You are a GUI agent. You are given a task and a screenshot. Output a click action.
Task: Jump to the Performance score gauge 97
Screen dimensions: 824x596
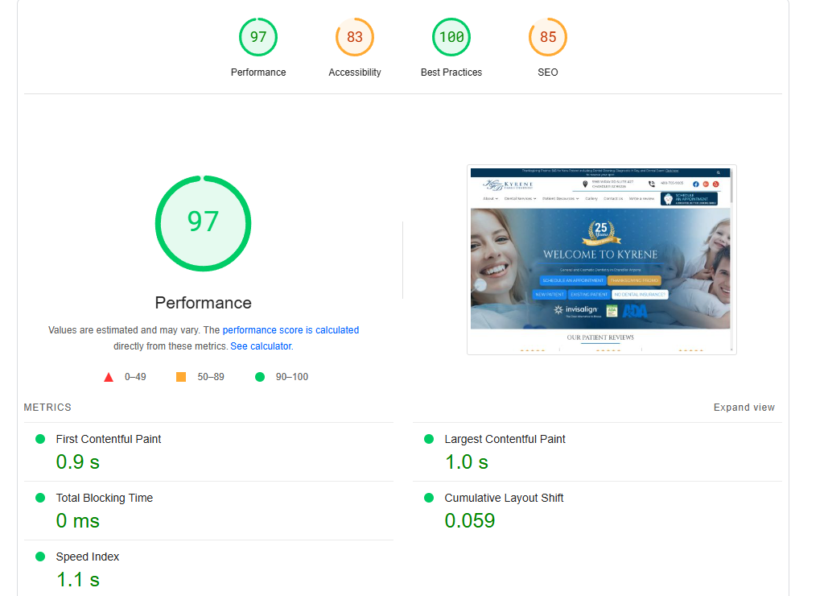point(258,37)
